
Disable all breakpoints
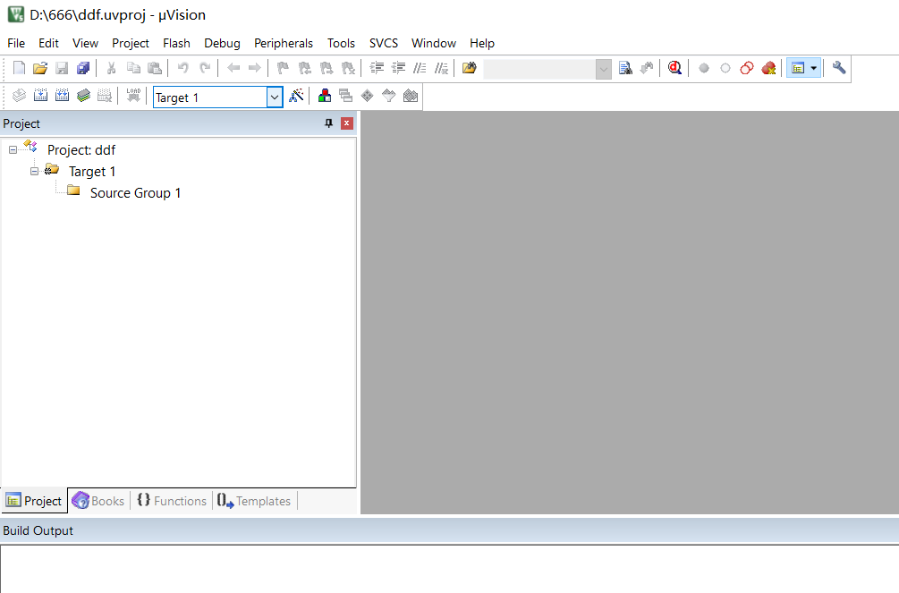747,68
